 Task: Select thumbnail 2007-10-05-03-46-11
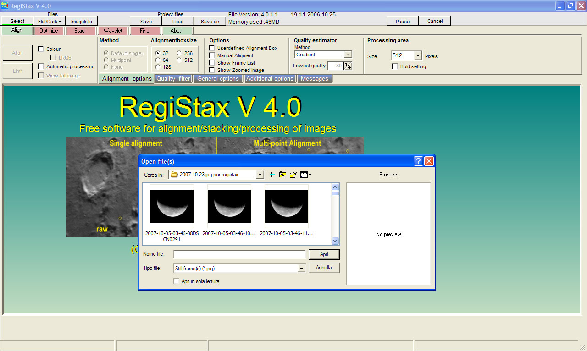[x=287, y=211]
